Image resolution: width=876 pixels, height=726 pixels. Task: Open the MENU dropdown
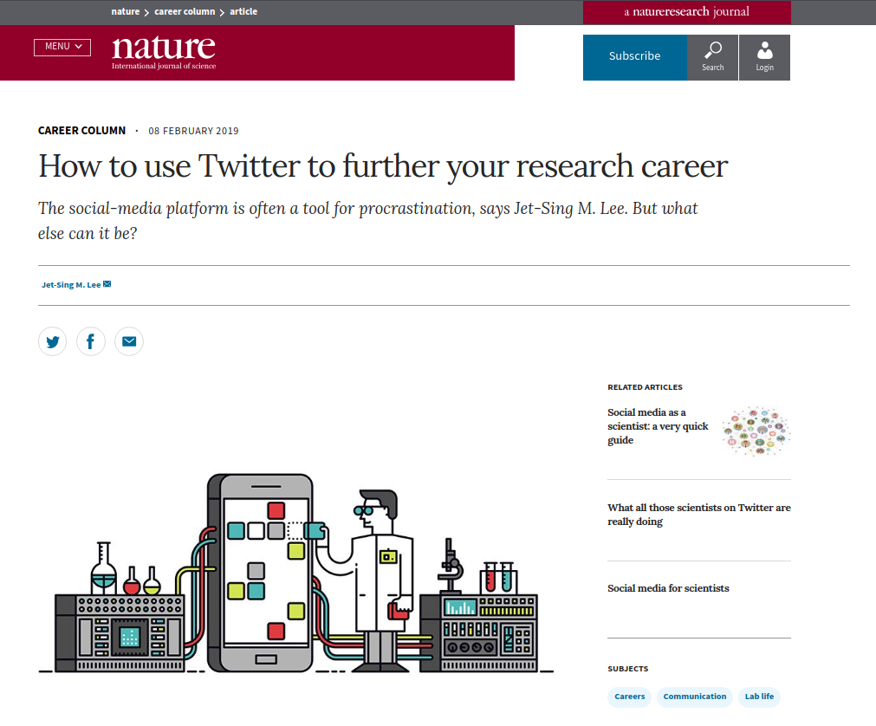[62, 47]
